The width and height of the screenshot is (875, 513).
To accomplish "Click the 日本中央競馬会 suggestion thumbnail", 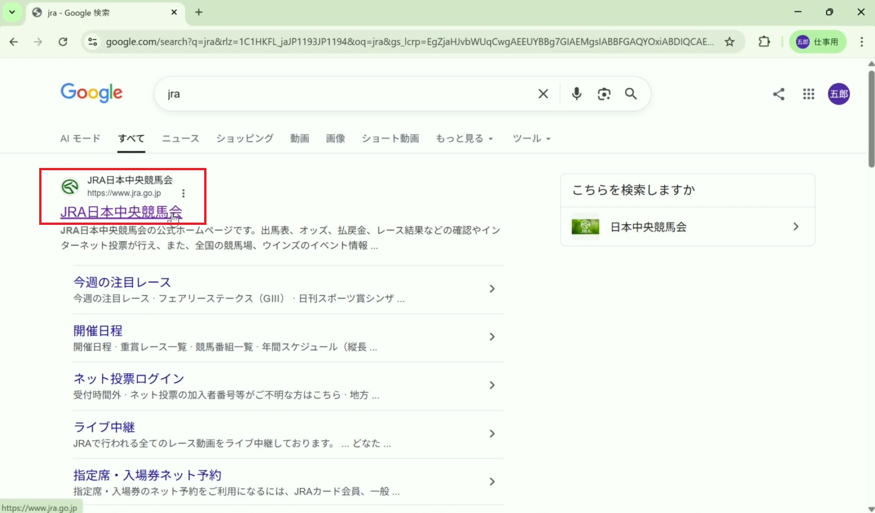I will click(585, 227).
